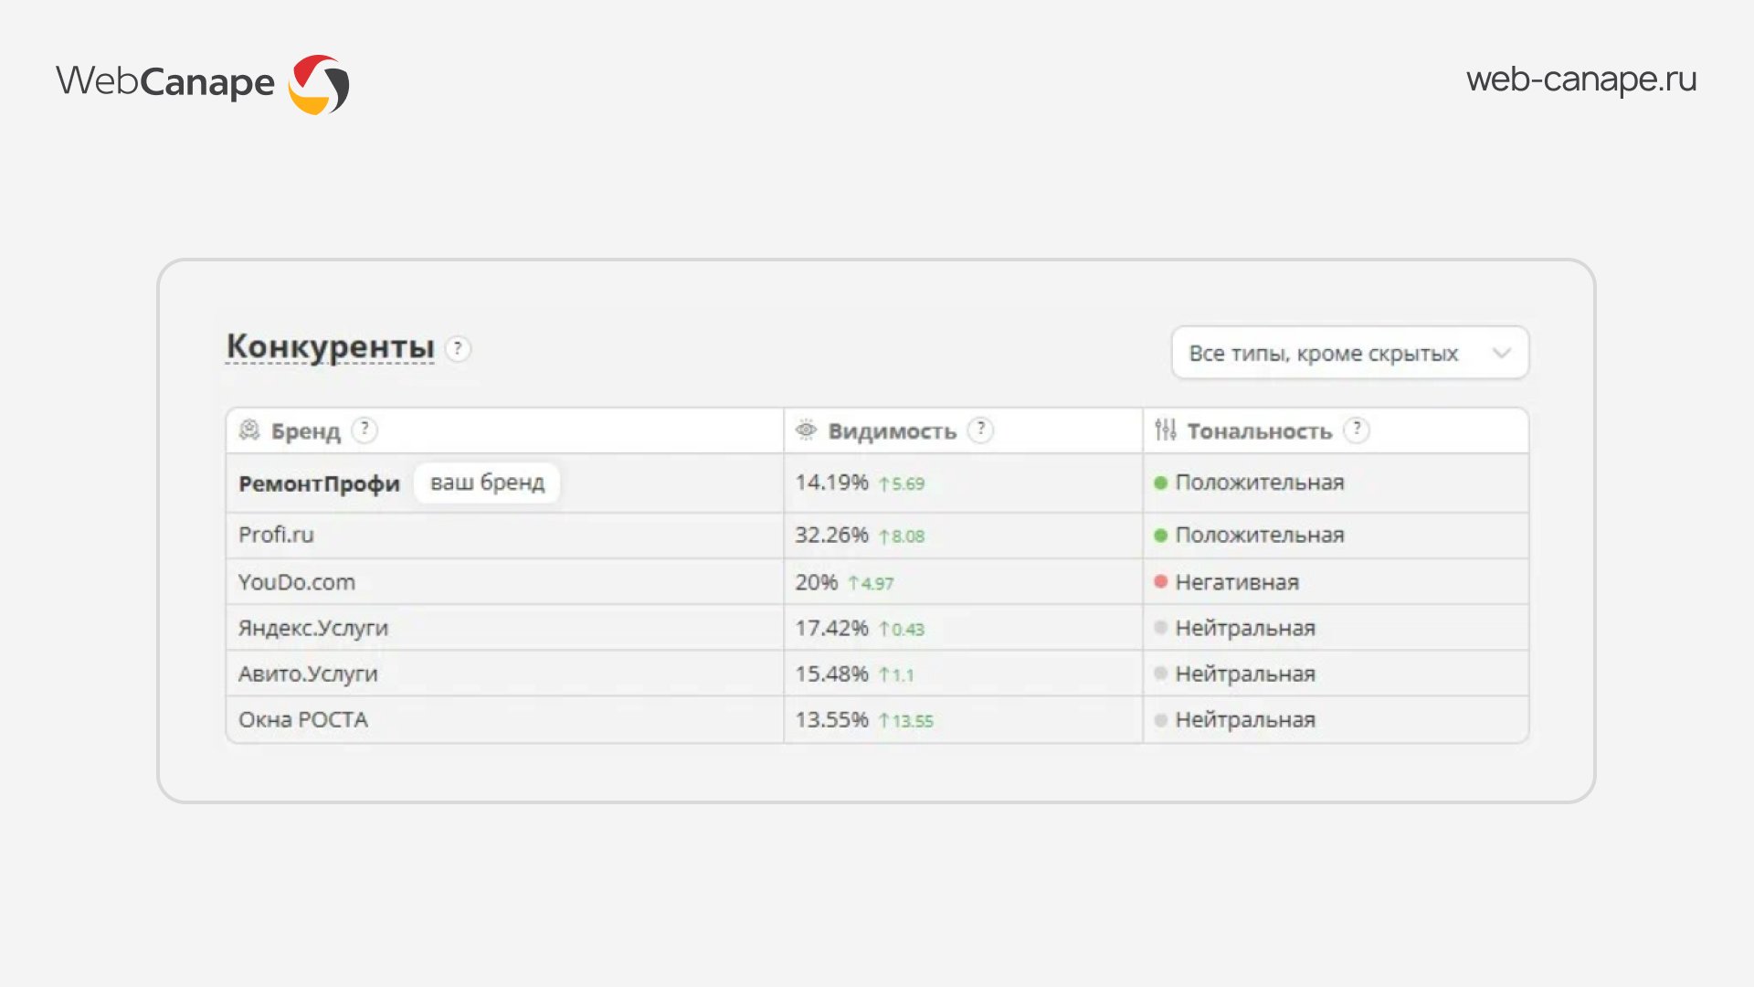Click visibility value 20%

(x=816, y=582)
